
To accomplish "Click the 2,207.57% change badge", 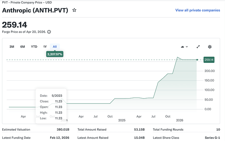I will click(55, 54).
